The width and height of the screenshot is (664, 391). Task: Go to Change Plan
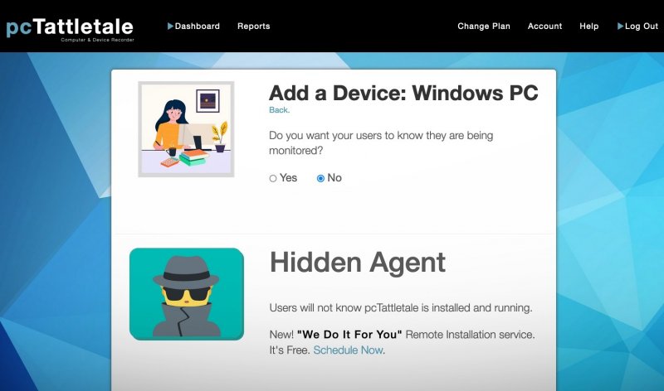point(484,26)
